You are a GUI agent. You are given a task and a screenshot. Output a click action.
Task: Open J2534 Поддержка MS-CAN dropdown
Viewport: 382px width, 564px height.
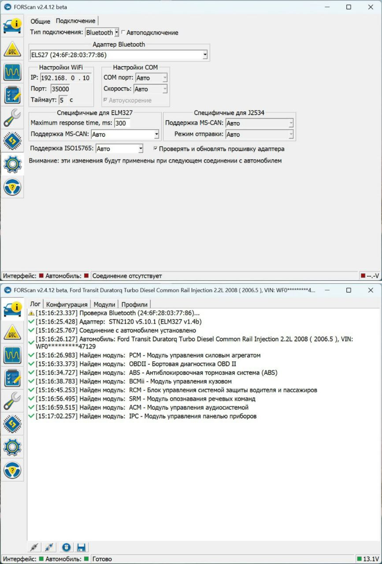(x=260, y=123)
